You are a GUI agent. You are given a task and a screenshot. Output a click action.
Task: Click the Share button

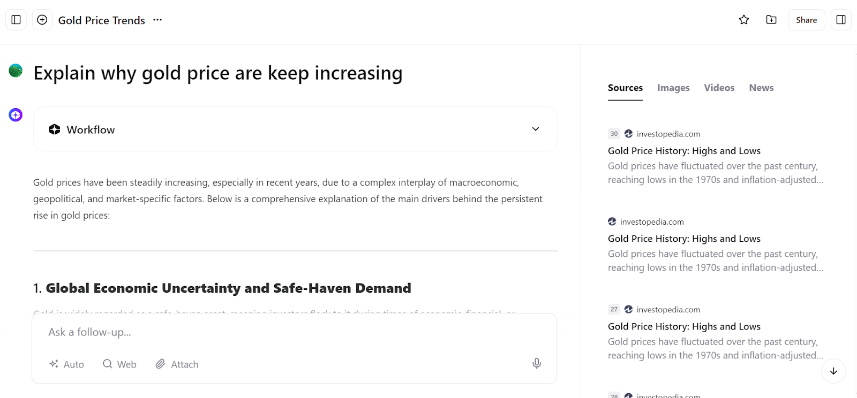click(806, 20)
